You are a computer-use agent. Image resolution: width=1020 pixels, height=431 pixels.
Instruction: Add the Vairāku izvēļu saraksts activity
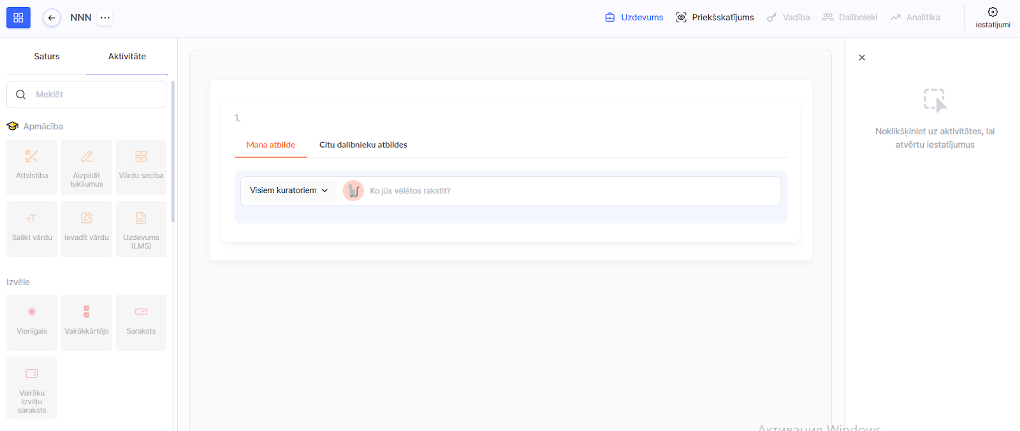(x=32, y=388)
